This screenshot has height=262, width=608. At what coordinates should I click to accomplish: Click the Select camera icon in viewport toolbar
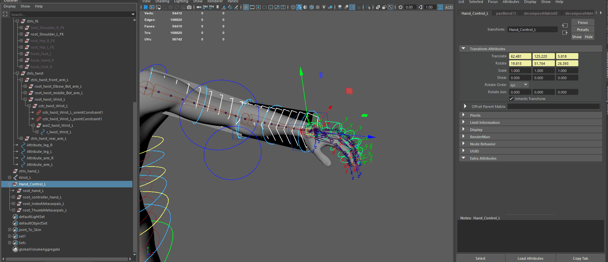[199, 7]
